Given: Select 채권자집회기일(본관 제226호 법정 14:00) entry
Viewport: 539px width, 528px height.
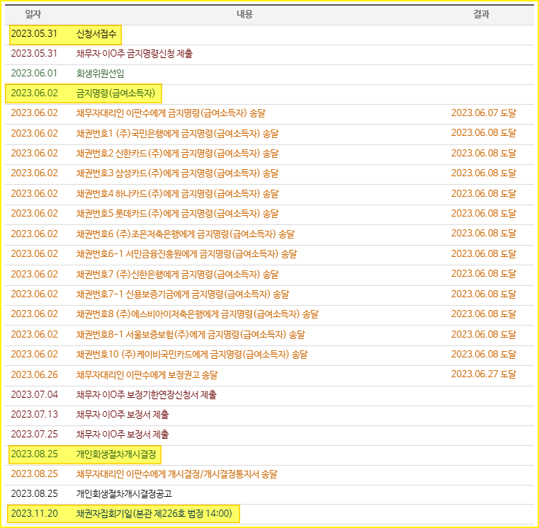Looking at the screenshot, I should [x=154, y=514].
